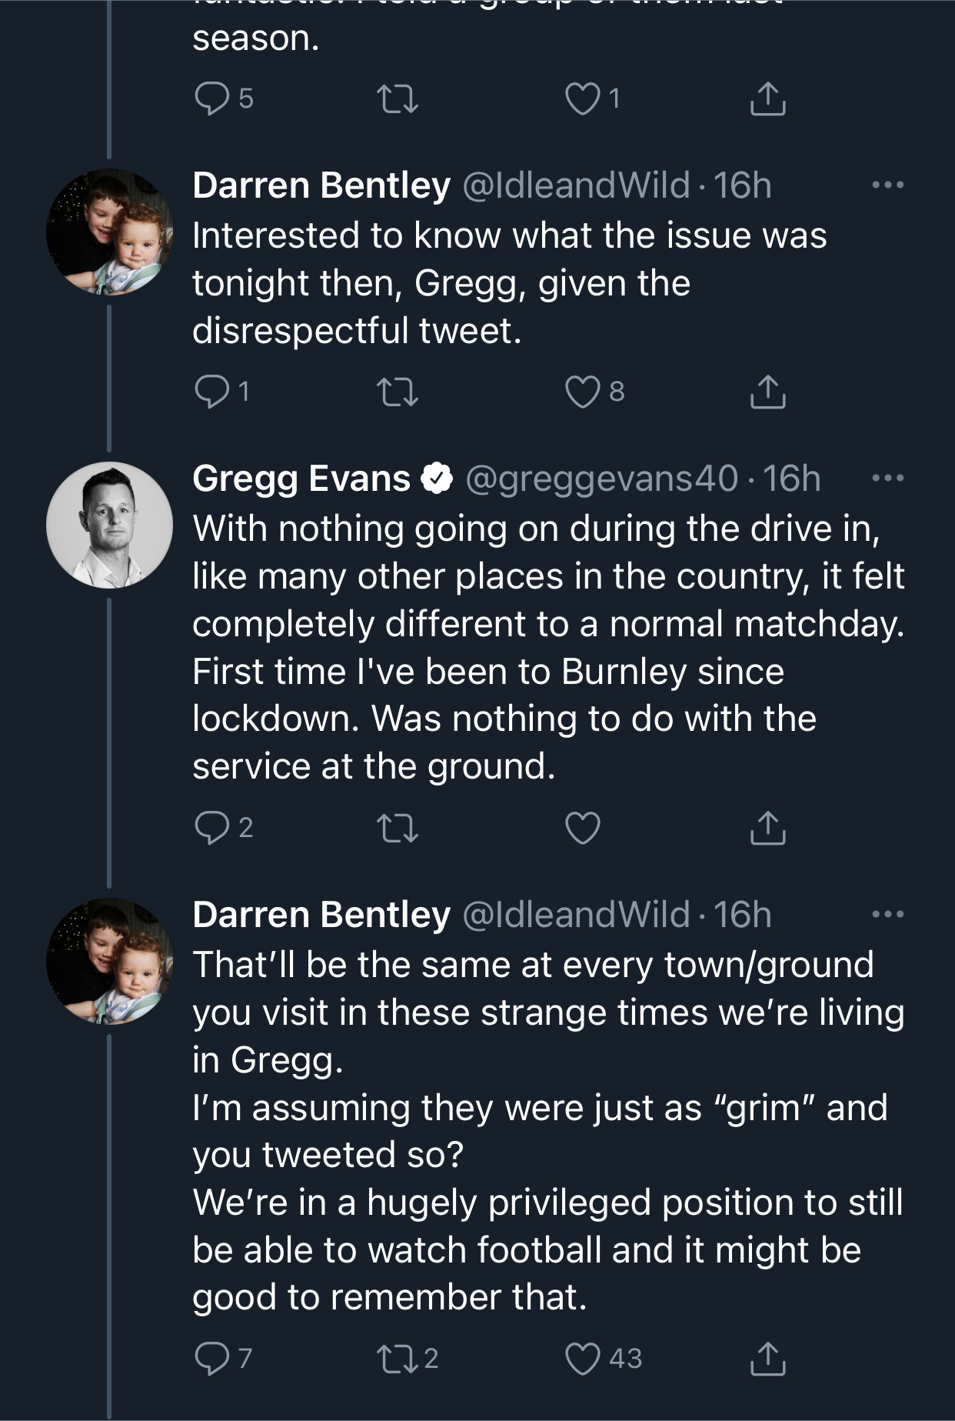Open more options on Darren's last tweet
This screenshot has height=1421, width=955.
click(x=888, y=915)
